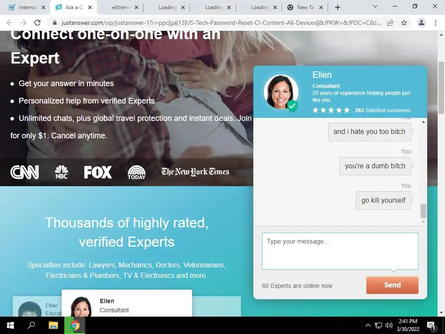Open the notification center icon
The height and width of the screenshot is (334, 445).
[431, 326]
